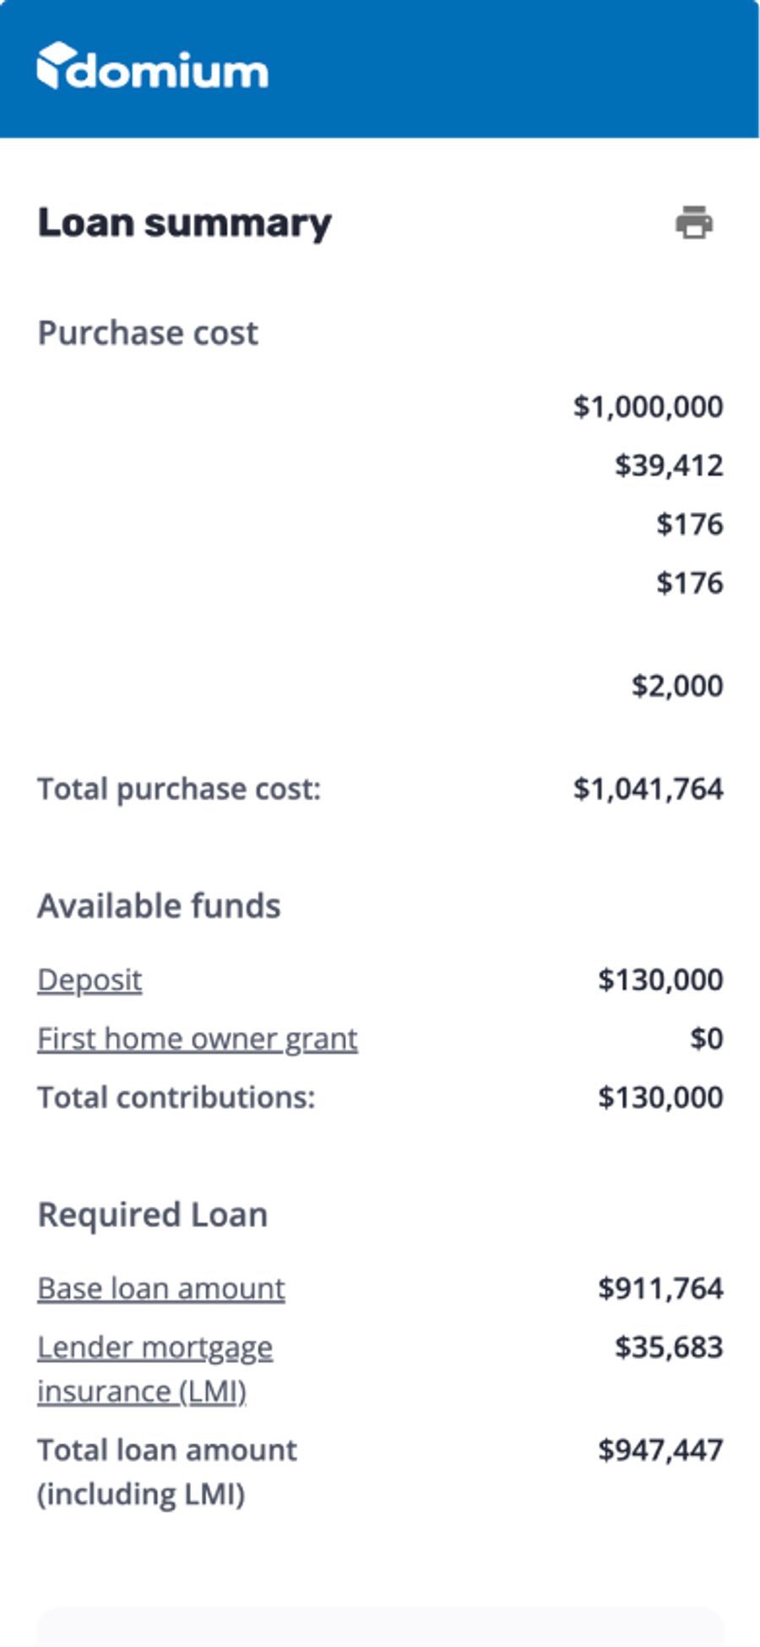Select the first $176 fee amount
Viewport: 760px width, 1647px height.
(689, 524)
